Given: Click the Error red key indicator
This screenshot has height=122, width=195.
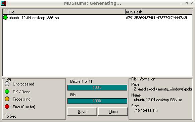Looking at the screenshot, I should 7,107.
